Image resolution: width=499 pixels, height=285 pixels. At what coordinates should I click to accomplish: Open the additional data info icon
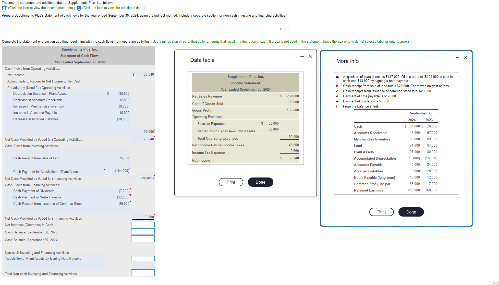click(x=79, y=8)
